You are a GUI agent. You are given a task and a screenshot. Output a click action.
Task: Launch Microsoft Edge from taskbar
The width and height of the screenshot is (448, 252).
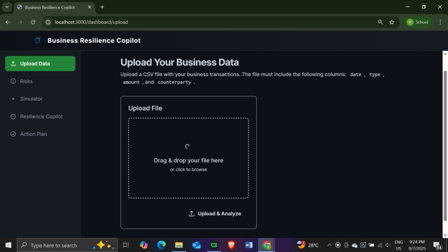point(161,245)
